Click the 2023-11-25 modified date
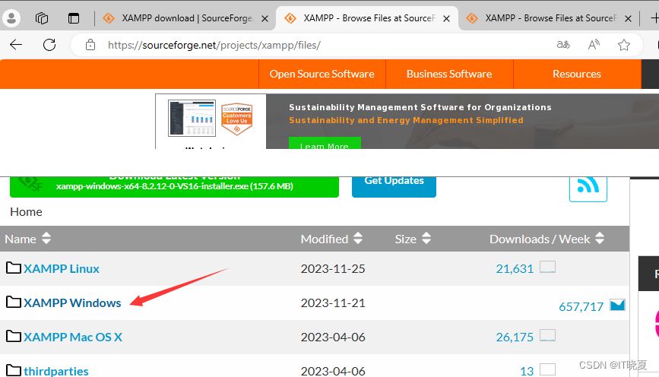 [x=333, y=268]
